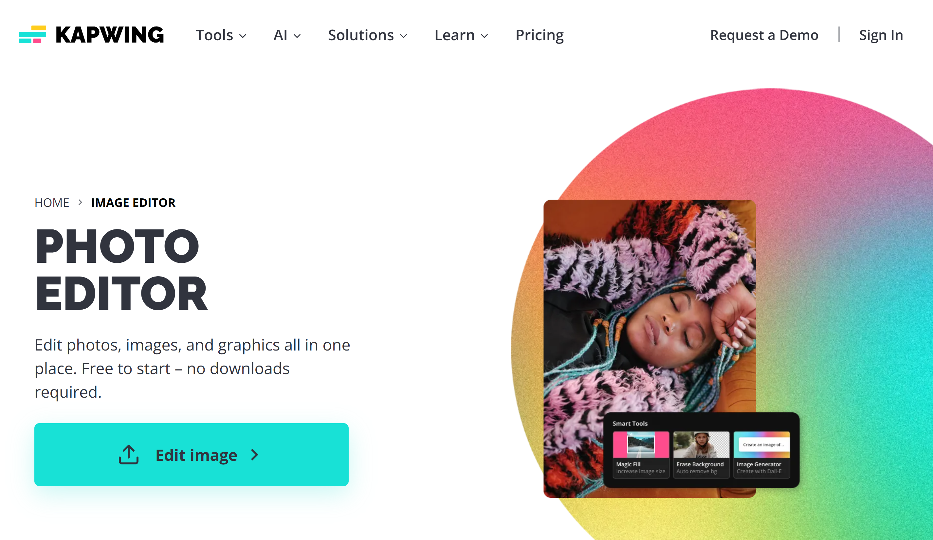Open the Tools dropdown menu
This screenshot has height=540, width=933.
(x=221, y=36)
